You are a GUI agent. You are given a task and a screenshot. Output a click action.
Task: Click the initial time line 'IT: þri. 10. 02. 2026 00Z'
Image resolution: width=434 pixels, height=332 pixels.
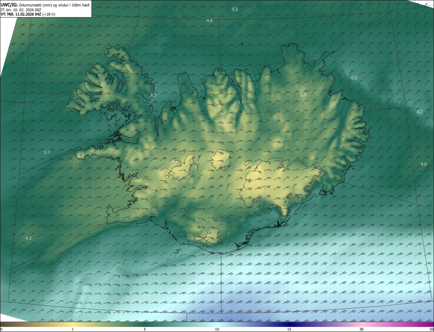pyautogui.click(x=21, y=10)
